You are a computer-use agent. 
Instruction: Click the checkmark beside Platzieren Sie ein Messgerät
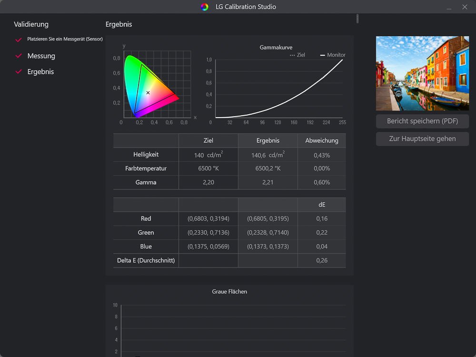(x=19, y=40)
